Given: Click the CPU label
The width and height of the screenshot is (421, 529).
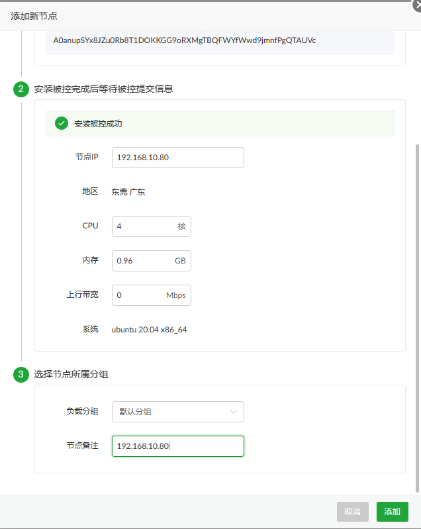Looking at the screenshot, I should click(x=91, y=226).
